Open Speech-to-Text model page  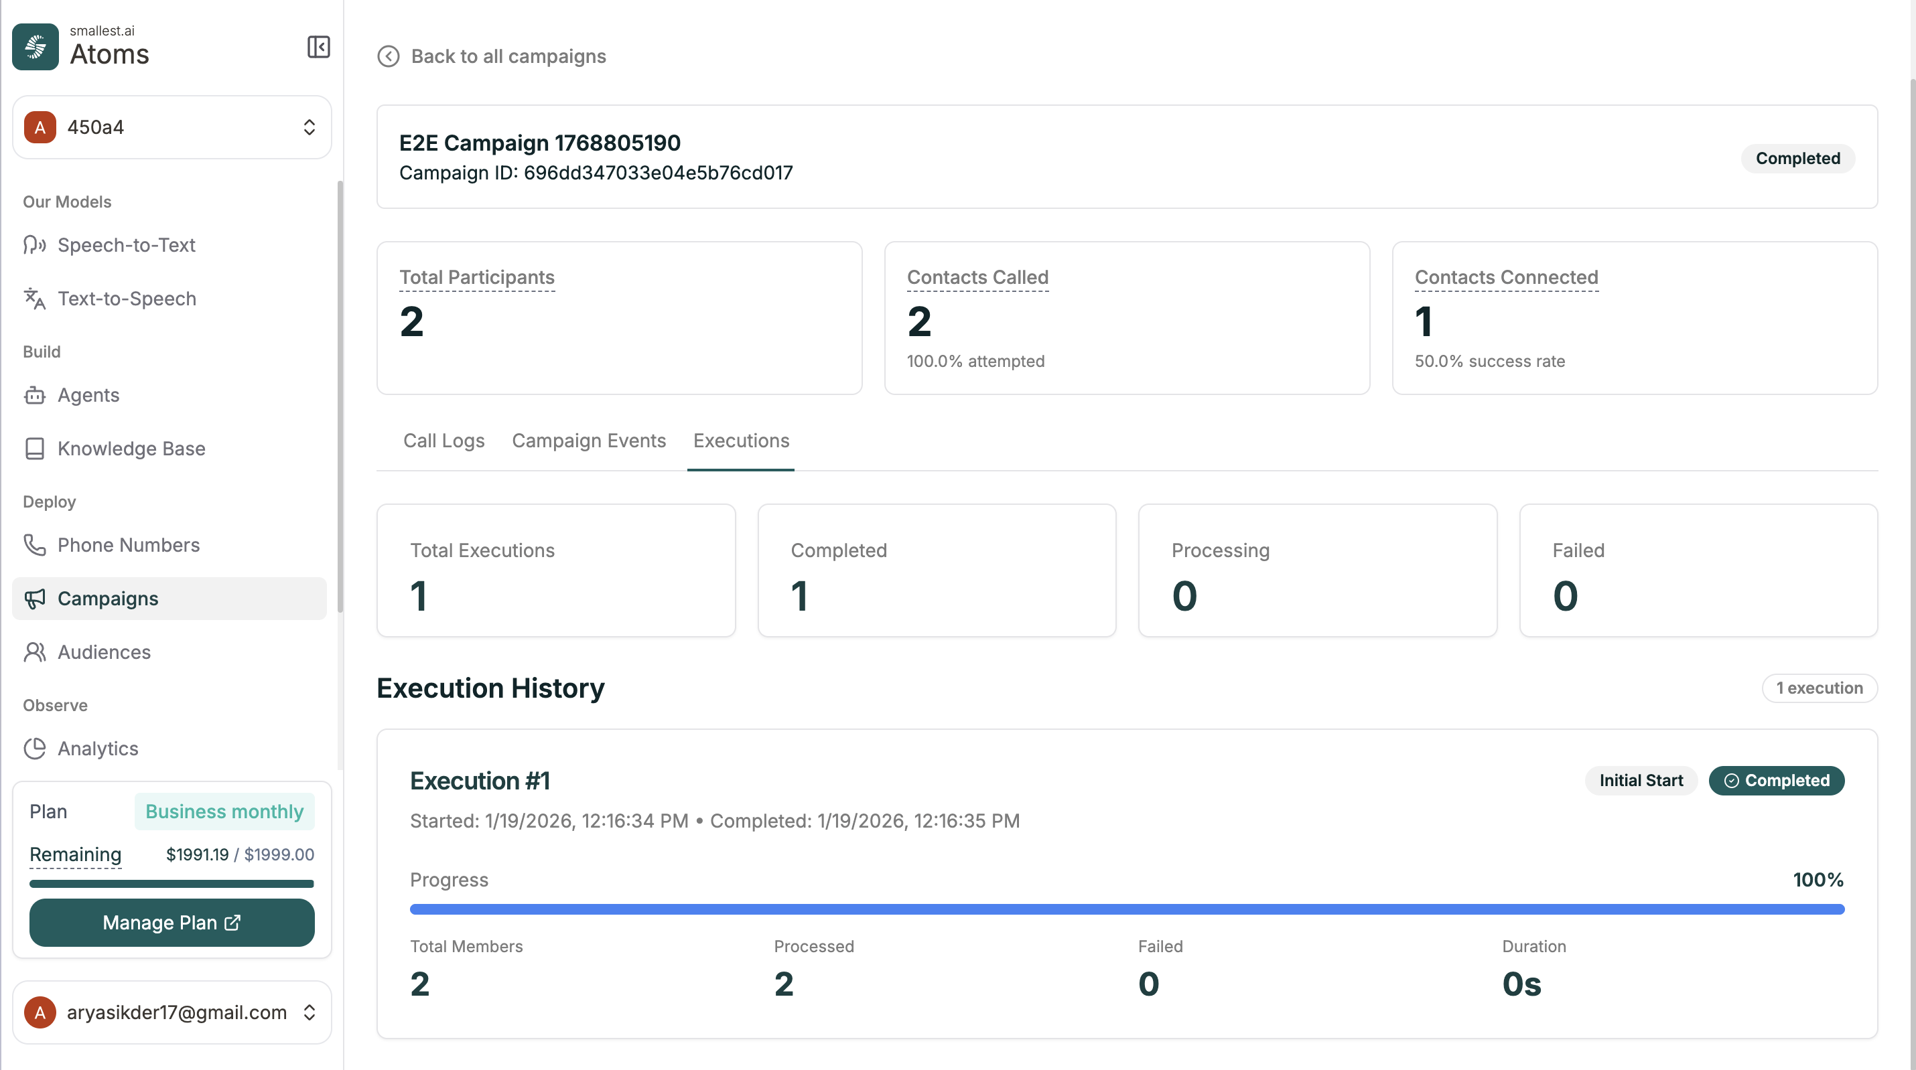(x=126, y=244)
